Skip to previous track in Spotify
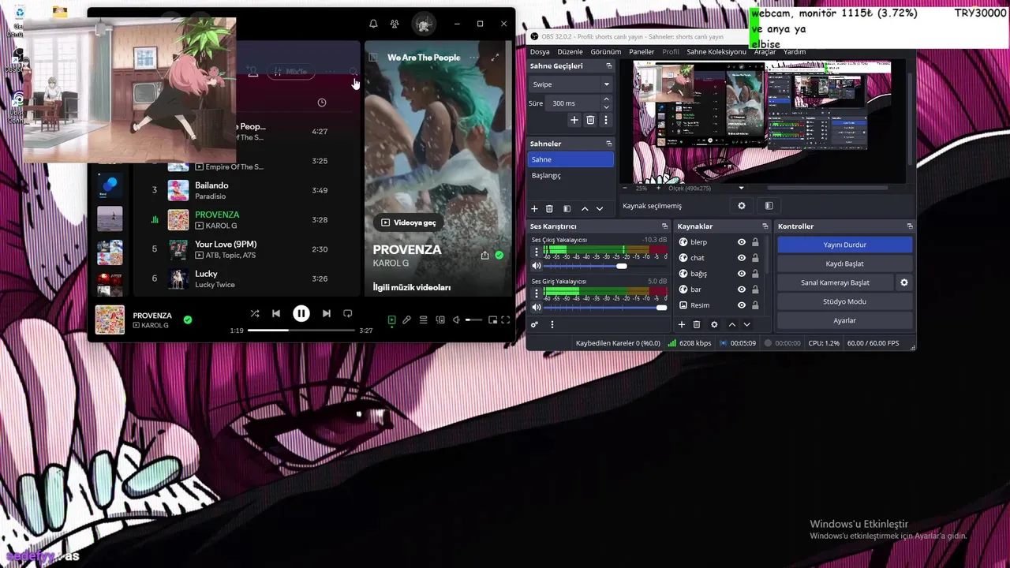 (x=276, y=313)
